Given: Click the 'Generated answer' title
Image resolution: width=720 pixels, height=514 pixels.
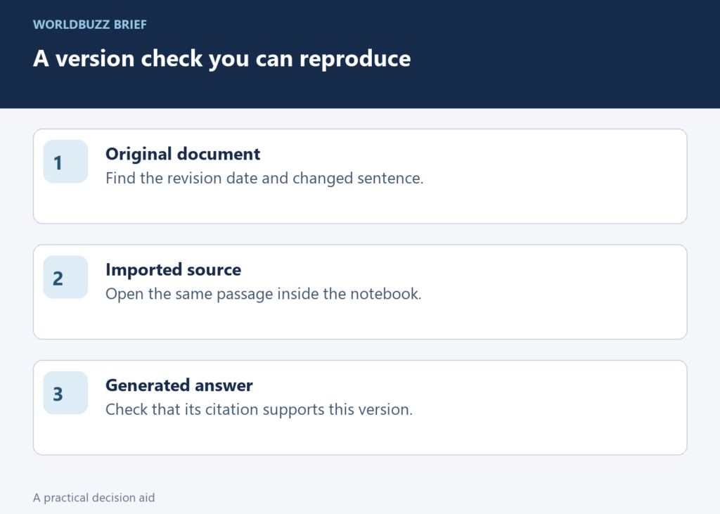Looking at the screenshot, I should 179,385.
